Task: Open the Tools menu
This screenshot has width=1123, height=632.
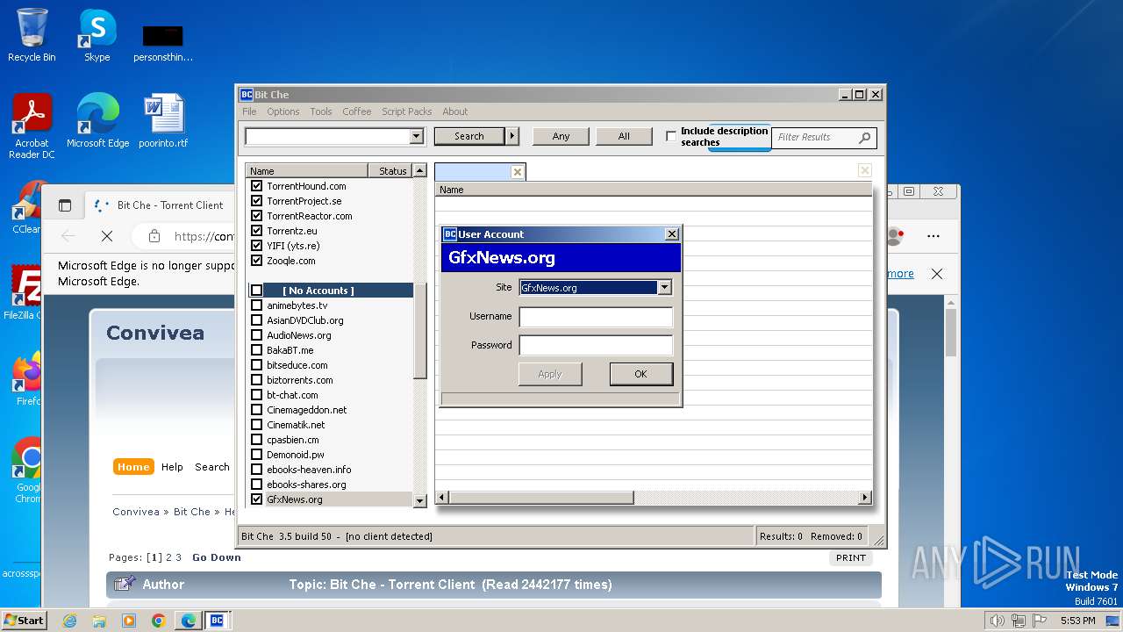Action: 321,111
